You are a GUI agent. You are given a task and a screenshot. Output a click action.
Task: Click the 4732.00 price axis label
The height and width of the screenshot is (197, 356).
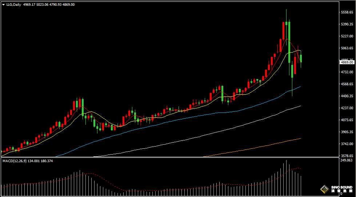click(347, 72)
